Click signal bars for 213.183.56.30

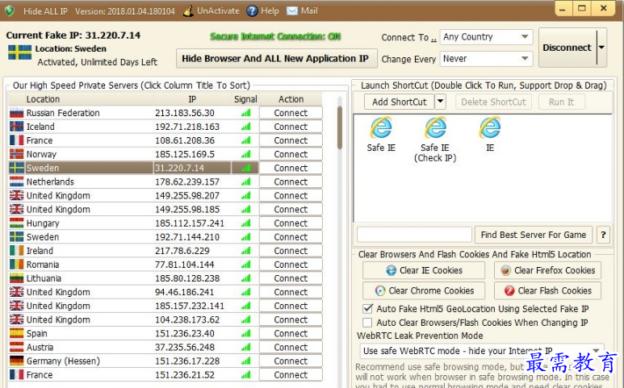(x=246, y=113)
